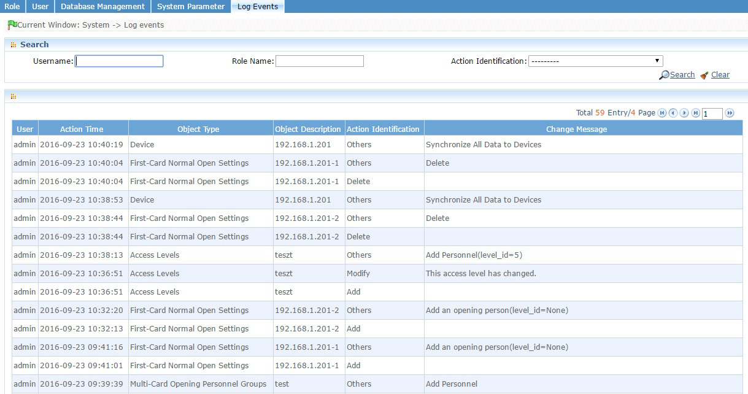Open the Database Management tab
This screenshot has width=748, height=394.
click(102, 6)
